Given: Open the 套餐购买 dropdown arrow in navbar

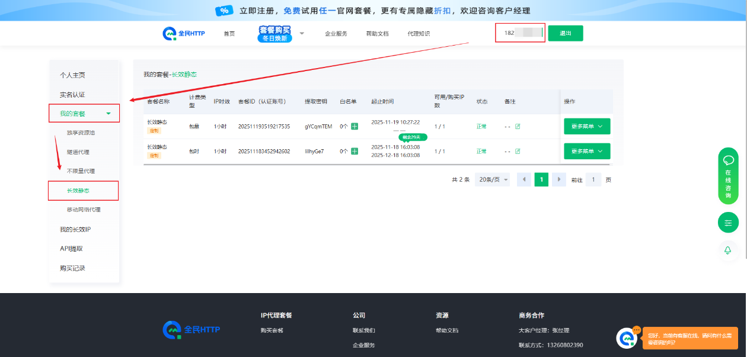Looking at the screenshot, I should coord(302,33).
